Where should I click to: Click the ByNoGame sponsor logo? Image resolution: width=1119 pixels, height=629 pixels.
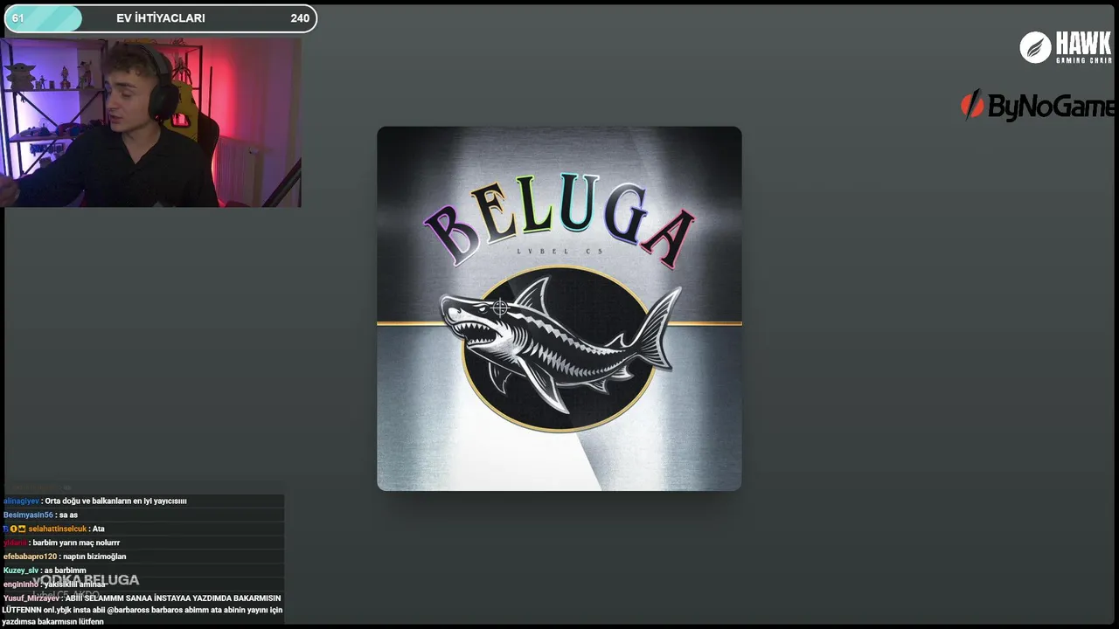[1038, 106]
